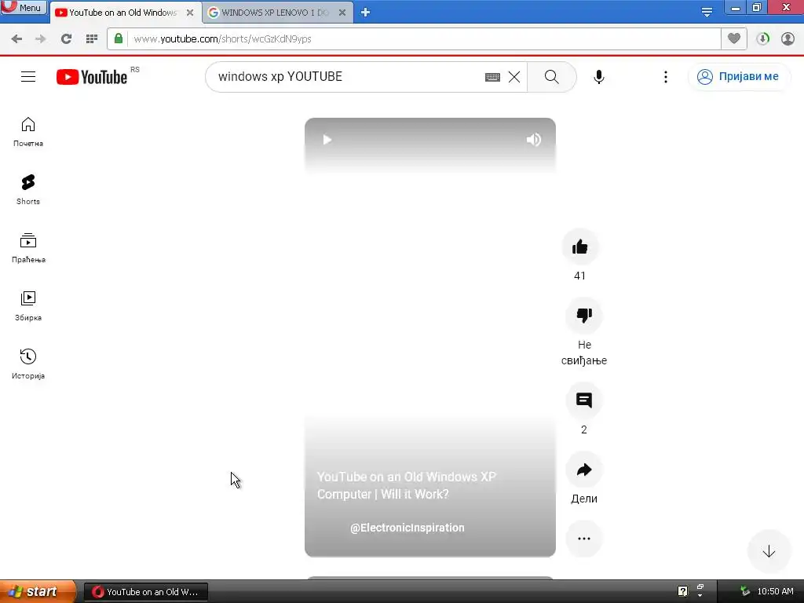Open Историја history in sidebar
The width and height of the screenshot is (804, 603).
28,364
